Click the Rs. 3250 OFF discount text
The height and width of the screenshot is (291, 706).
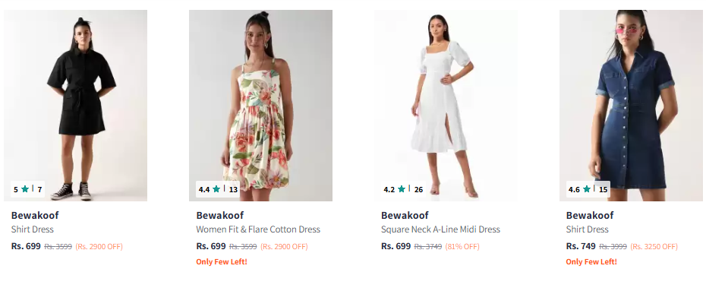[x=654, y=247]
